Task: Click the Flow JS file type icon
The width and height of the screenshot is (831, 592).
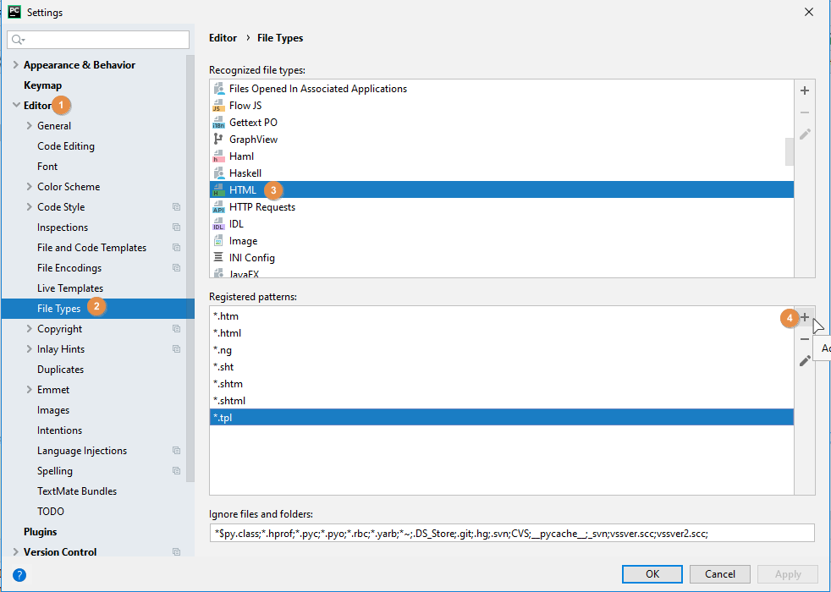Action: (x=217, y=106)
